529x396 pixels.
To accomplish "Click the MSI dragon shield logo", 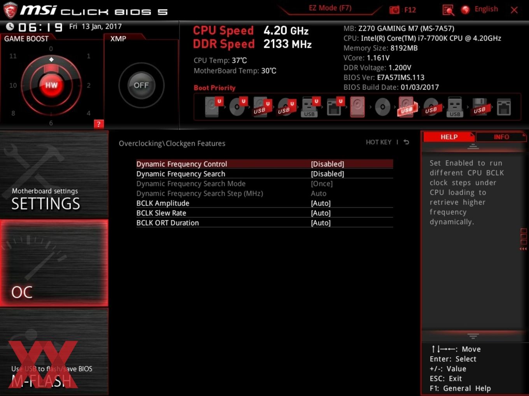I will point(10,10).
